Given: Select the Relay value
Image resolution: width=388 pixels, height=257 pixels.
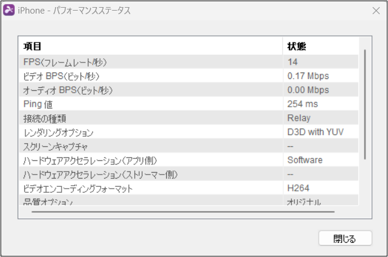Looking at the screenshot, I should 299,118.
